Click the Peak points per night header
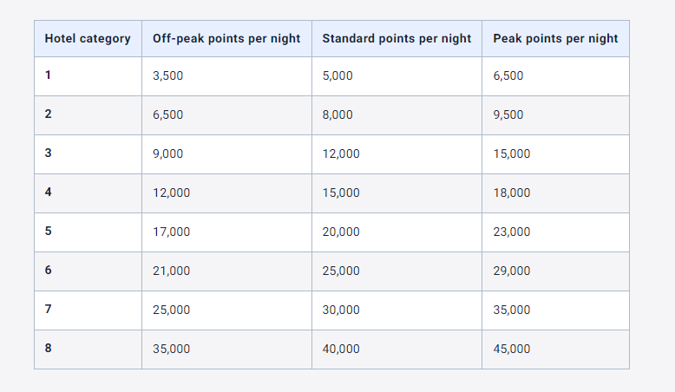675x392 pixels. [555, 38]
